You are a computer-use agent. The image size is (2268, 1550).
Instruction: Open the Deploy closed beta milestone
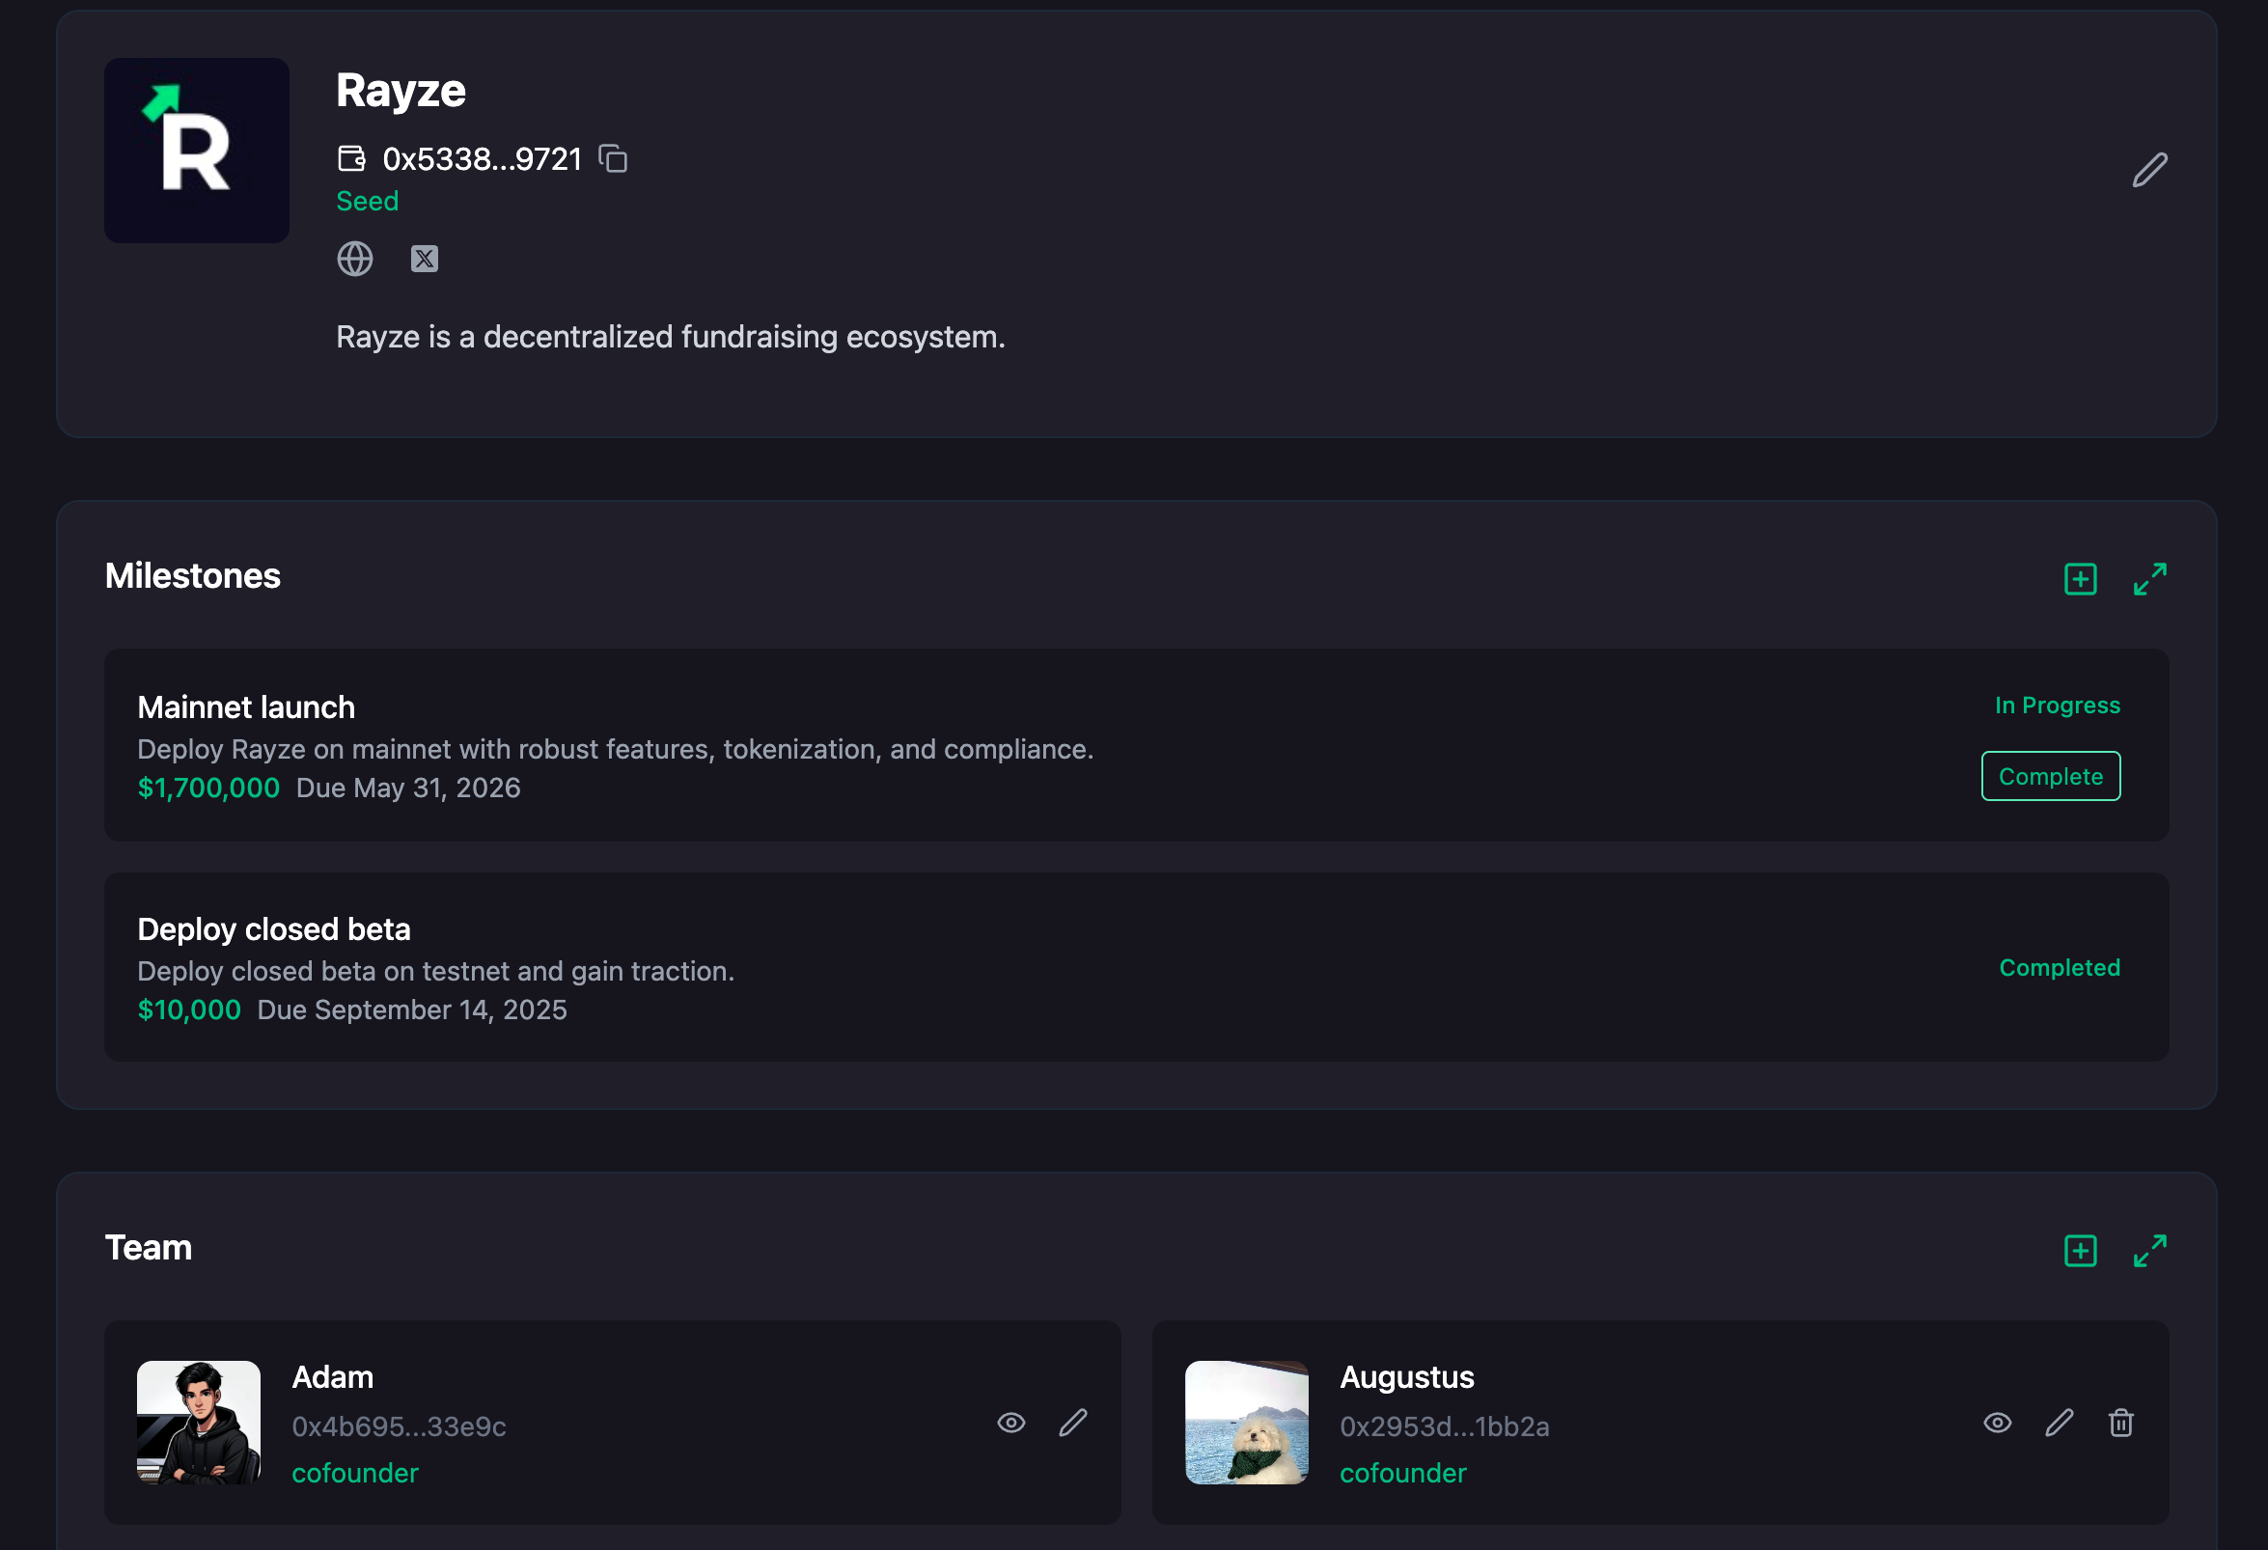coord(273,929)
